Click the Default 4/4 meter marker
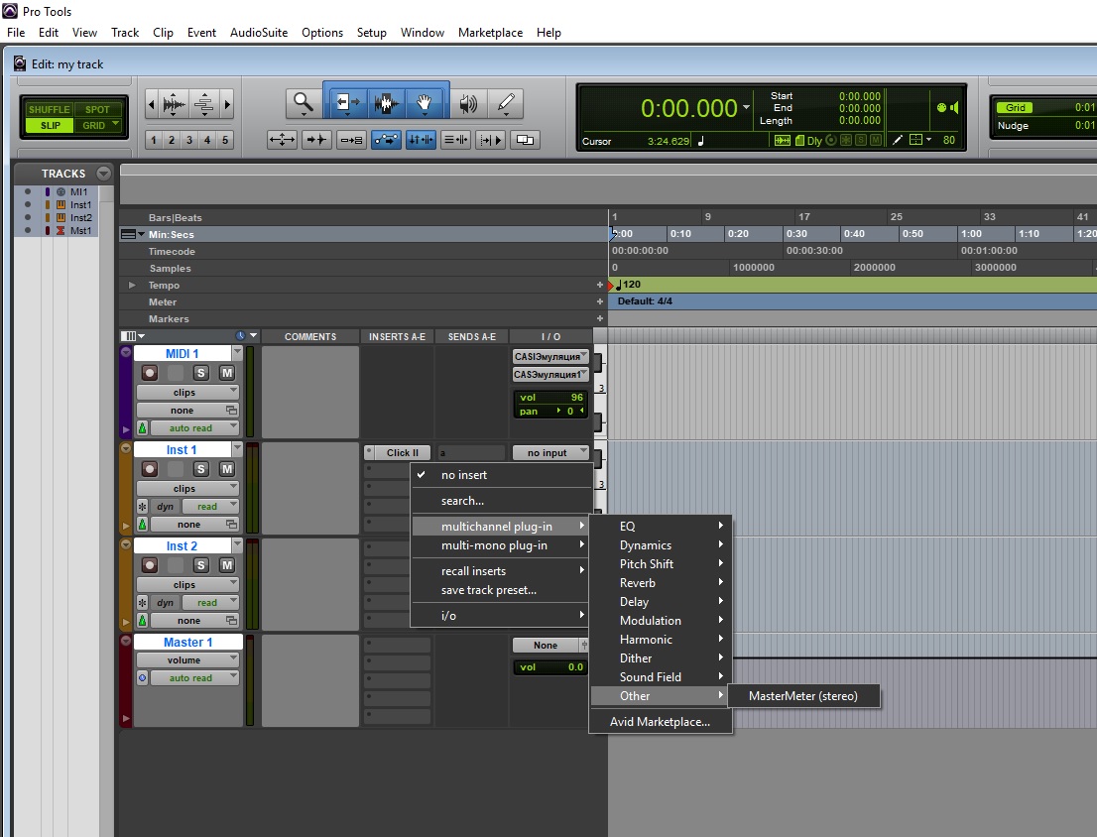 point(645,301)
